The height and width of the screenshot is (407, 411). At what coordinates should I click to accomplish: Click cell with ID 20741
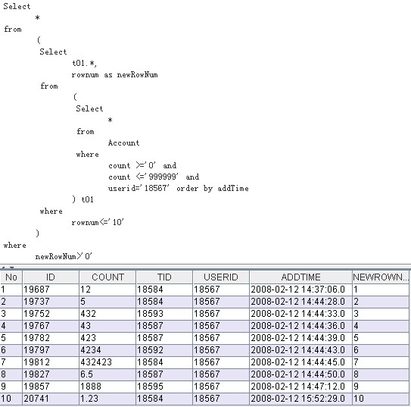click(51, 399)
